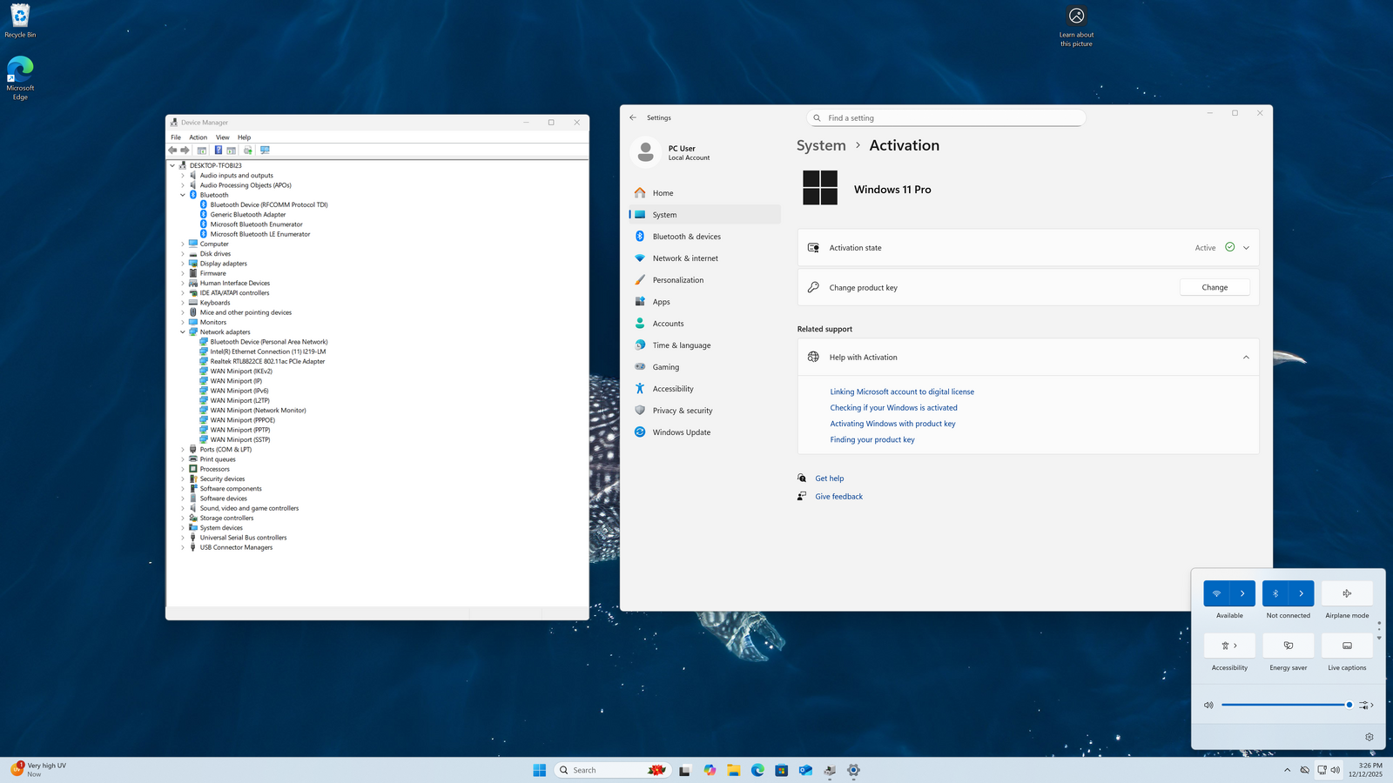This screenshot has width=1393, height=783.
Task: Toggle Airplane mode on
Action: pos(1347,593)
